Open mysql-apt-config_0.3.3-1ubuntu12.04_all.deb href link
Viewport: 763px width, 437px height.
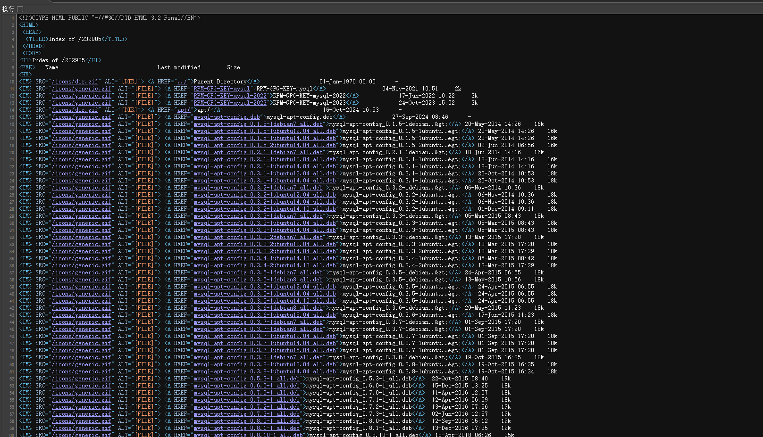pos(265,223)
